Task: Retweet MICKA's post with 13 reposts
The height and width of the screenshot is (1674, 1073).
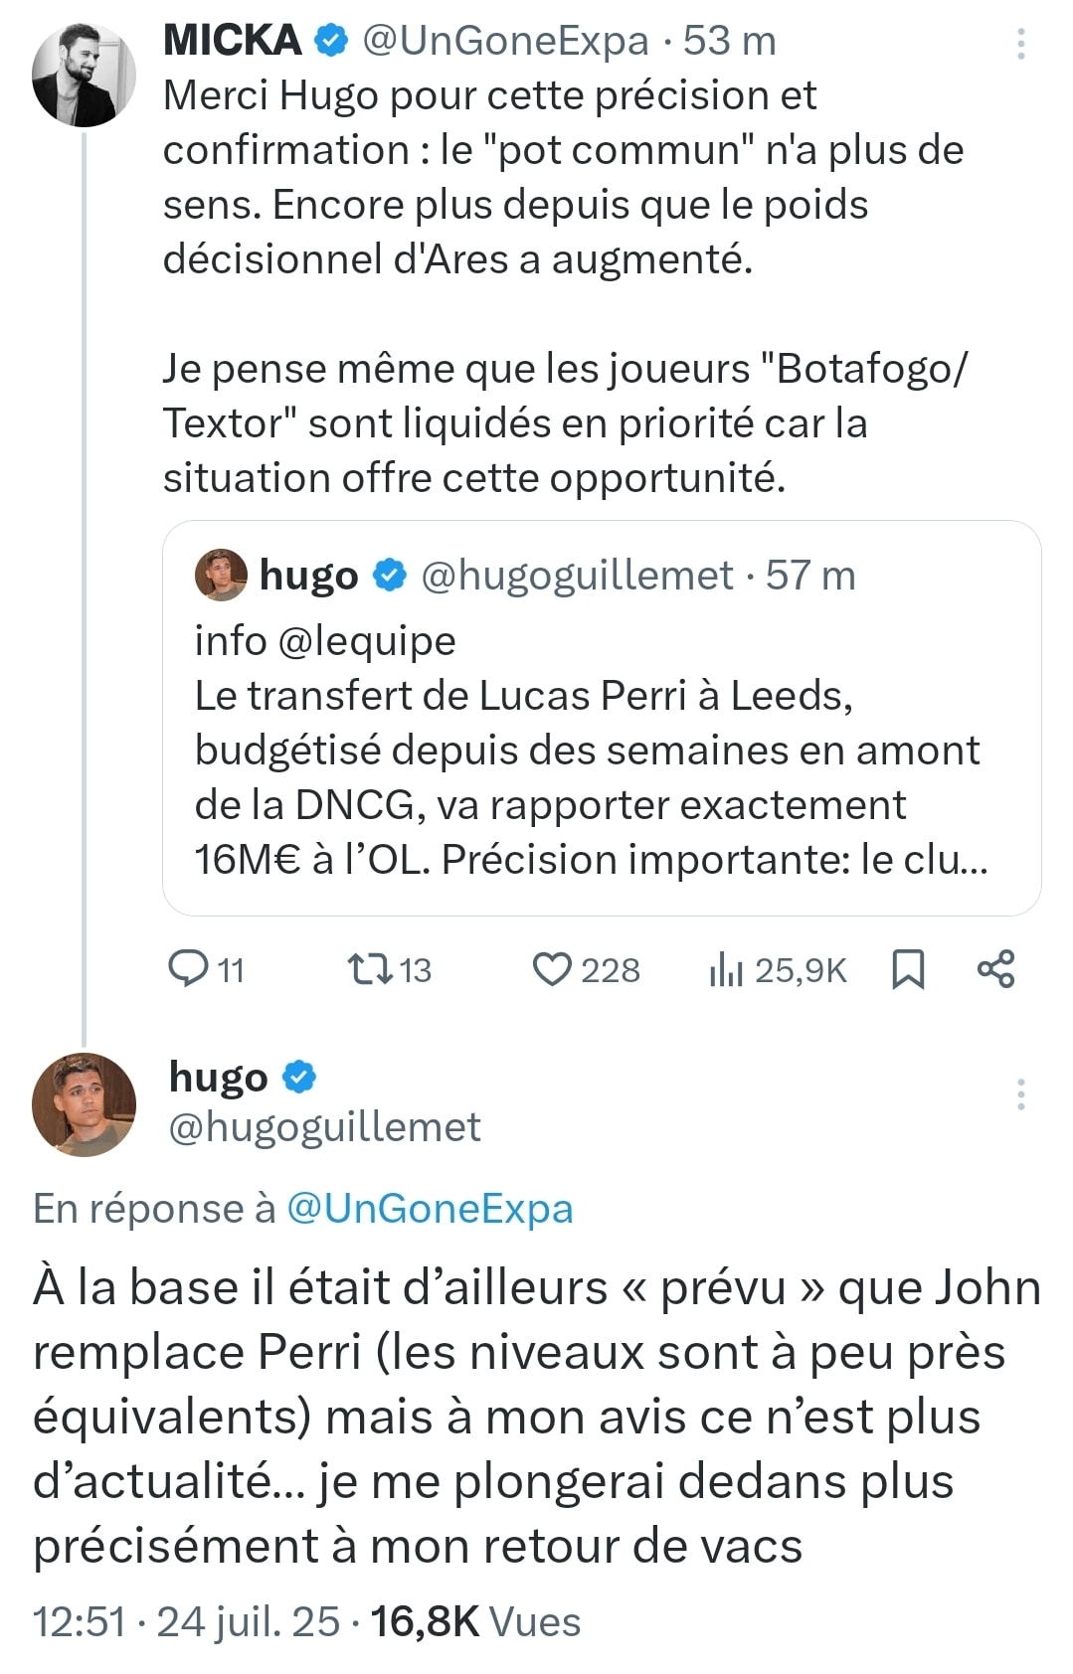Action: (x=389, y=969)
